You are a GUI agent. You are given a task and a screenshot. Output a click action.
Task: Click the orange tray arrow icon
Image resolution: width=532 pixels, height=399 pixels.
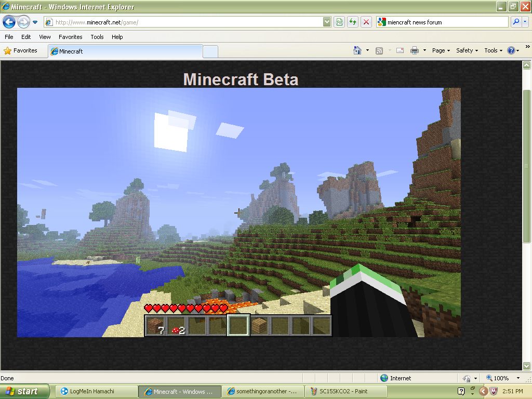click(x=484, y=391)
